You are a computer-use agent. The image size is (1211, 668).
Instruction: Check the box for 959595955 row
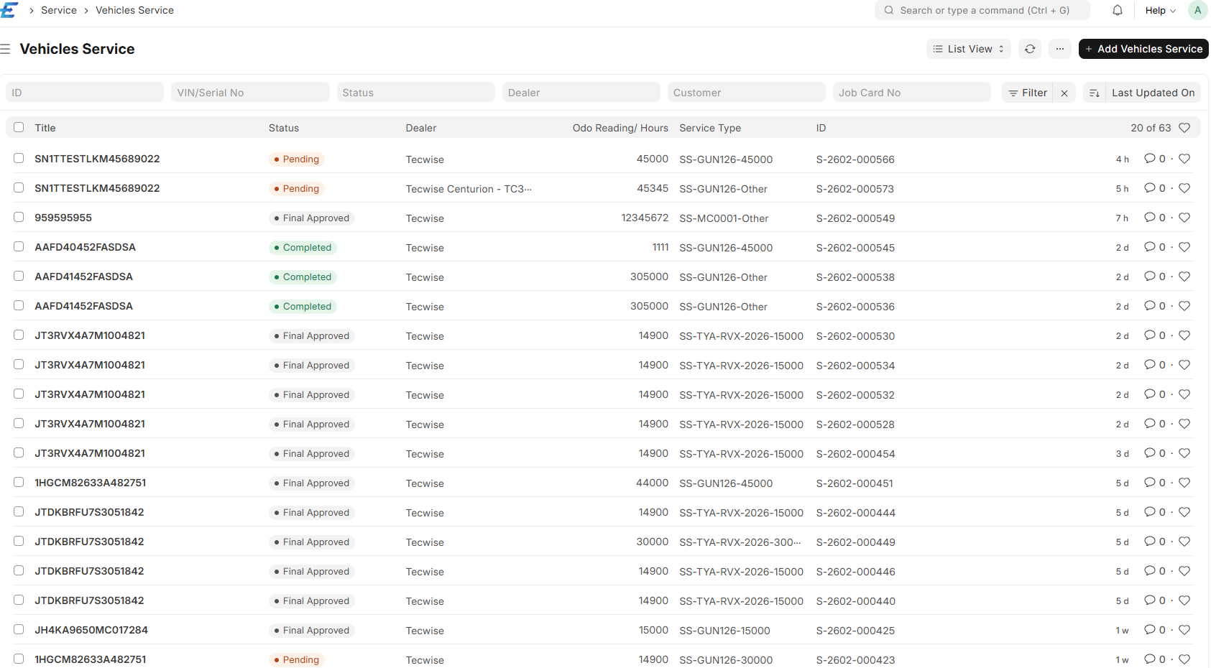pyautogui.click(x=19, y=218)
